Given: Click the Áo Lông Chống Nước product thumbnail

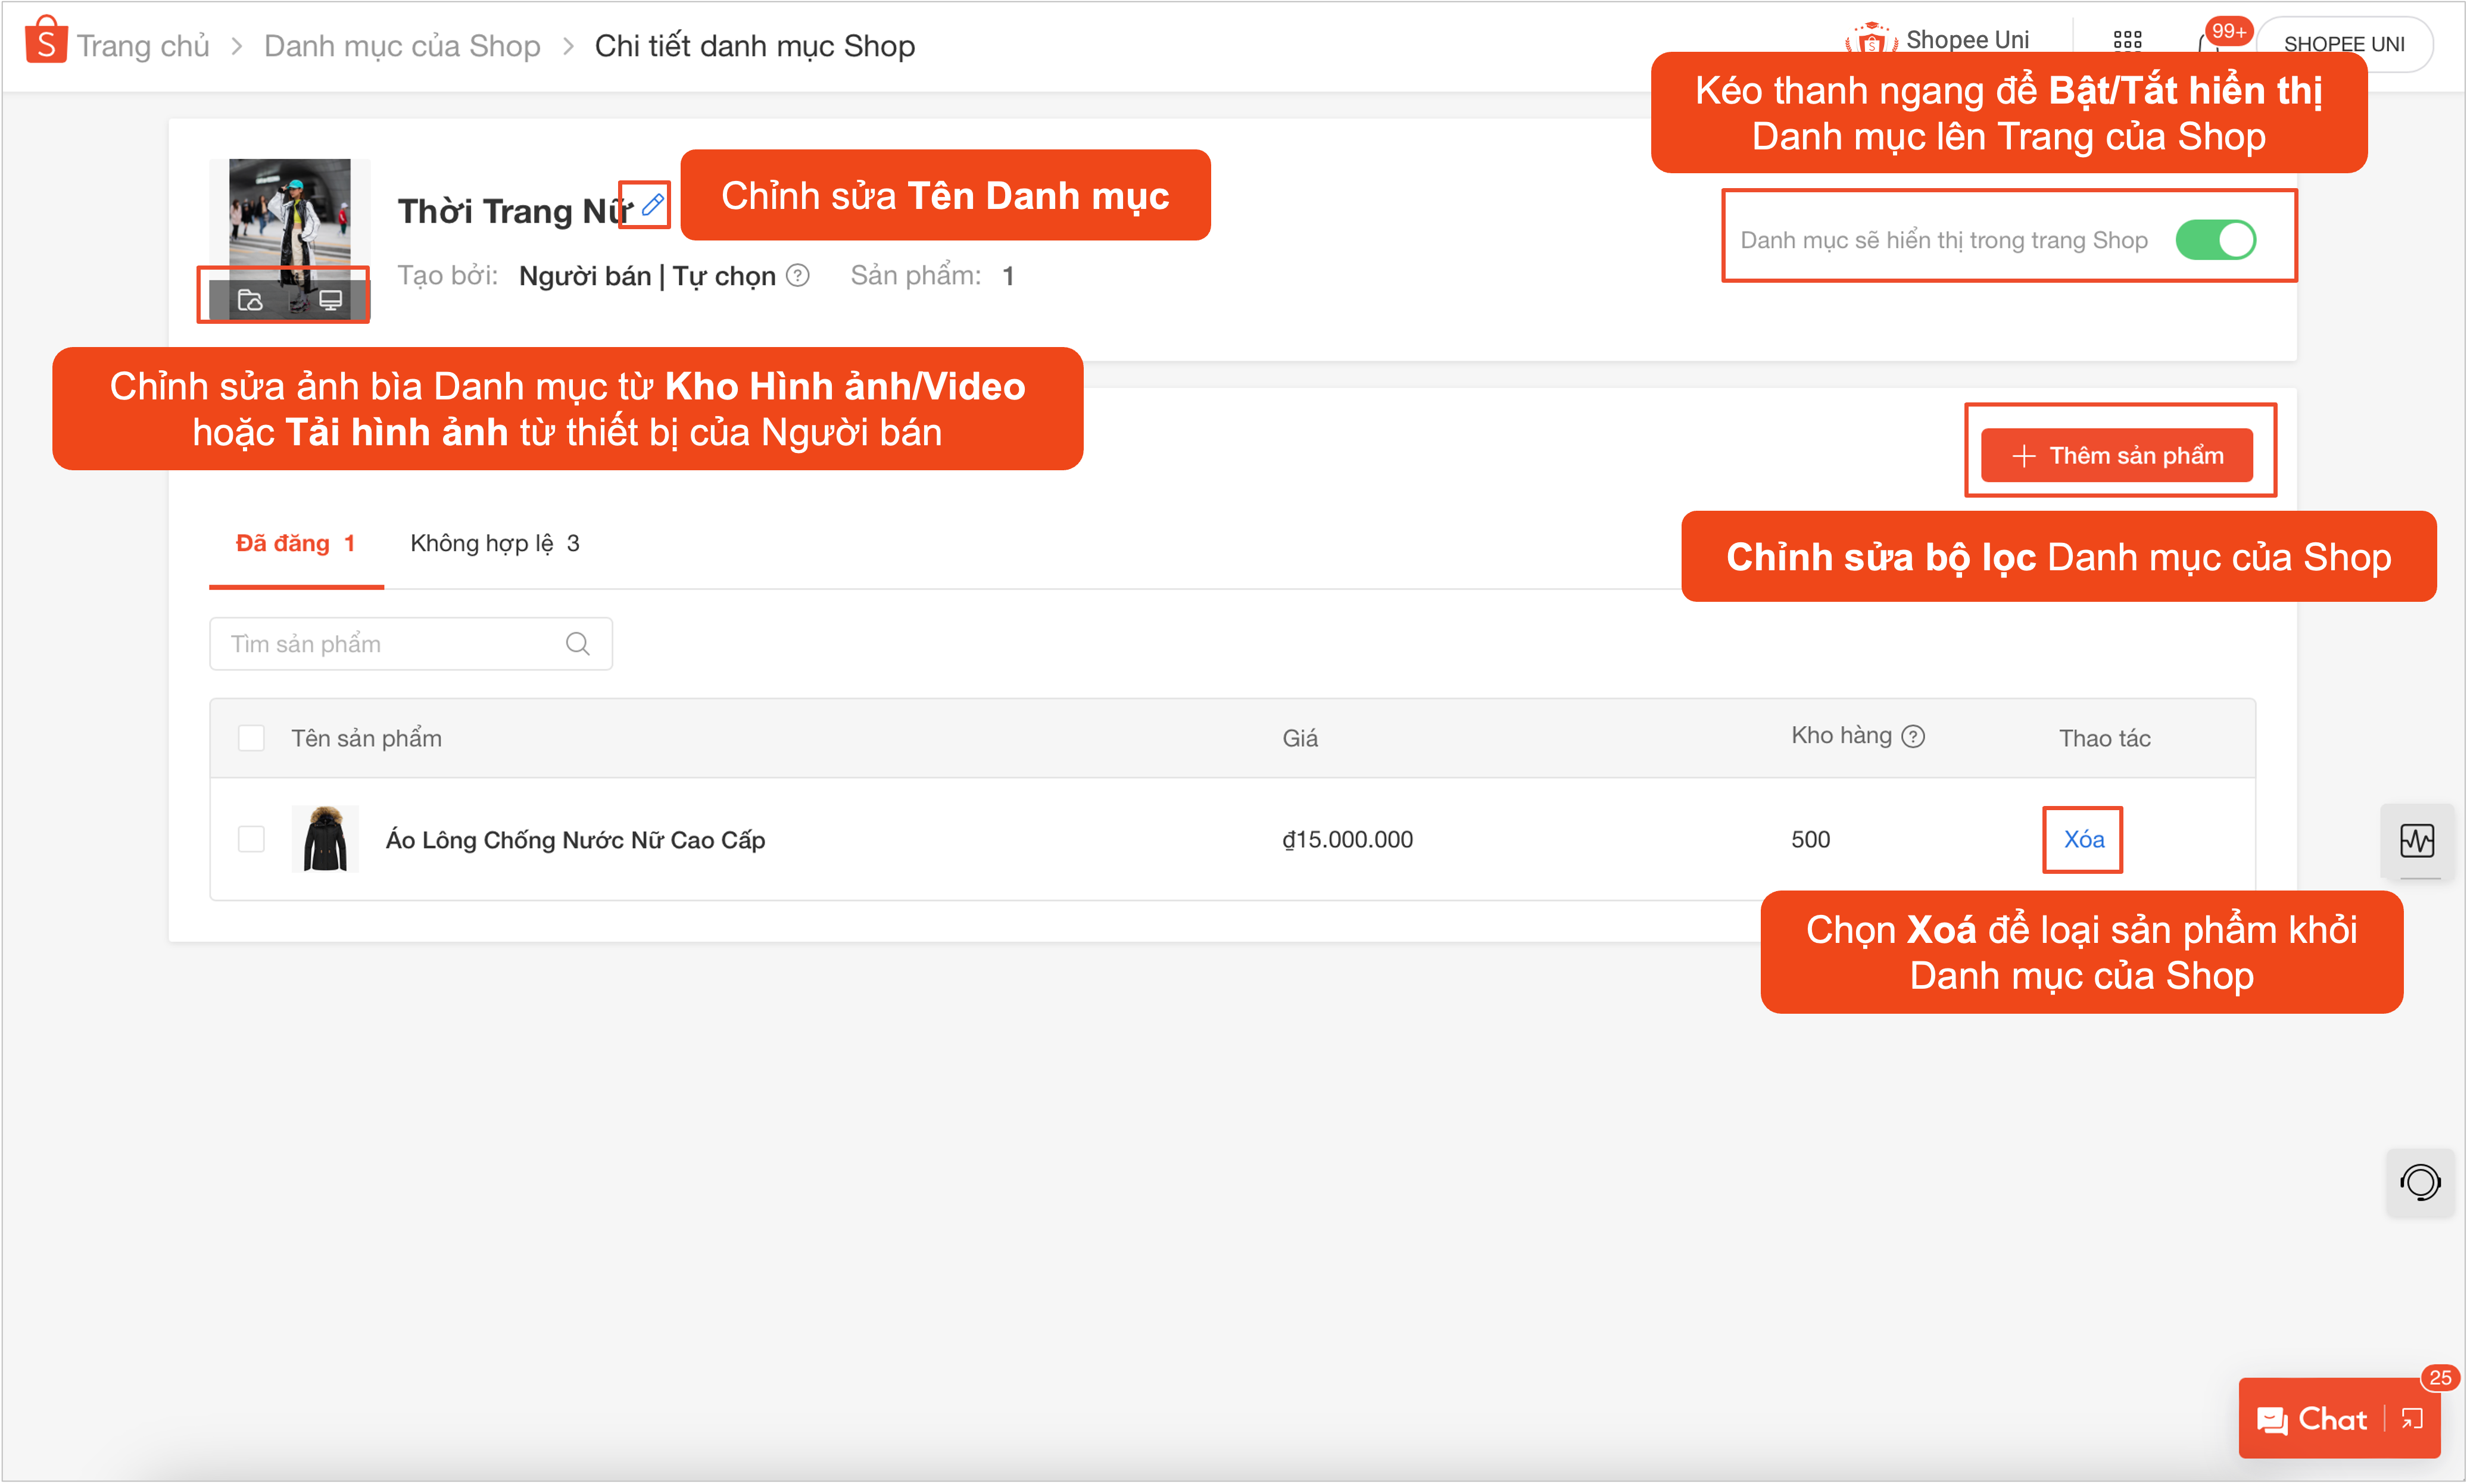Looking at the screenshot, I should [326, 839].
